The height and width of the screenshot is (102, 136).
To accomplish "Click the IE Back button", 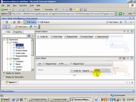I will 5,10.
